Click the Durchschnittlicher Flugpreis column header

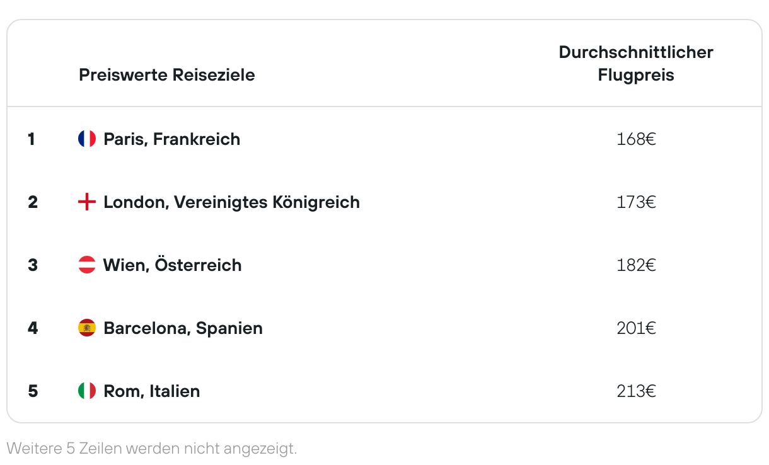click(636, 64)
